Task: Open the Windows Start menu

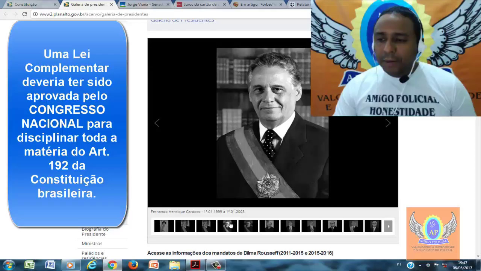Action: [9, 265]
